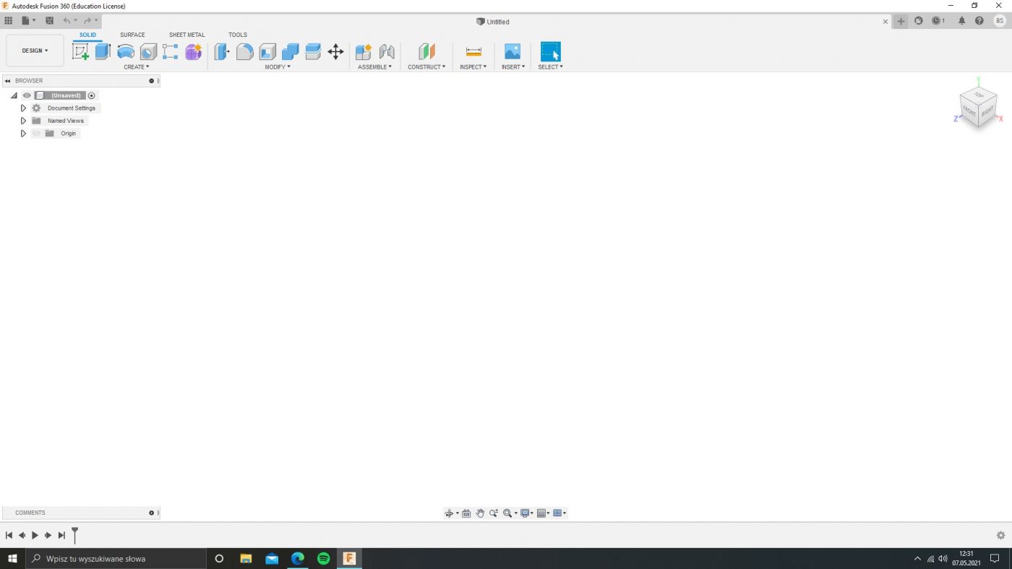Activate the radio button beside Unsaved
The height and width of the screenshot is (569, 1012).
coord(92,95)
